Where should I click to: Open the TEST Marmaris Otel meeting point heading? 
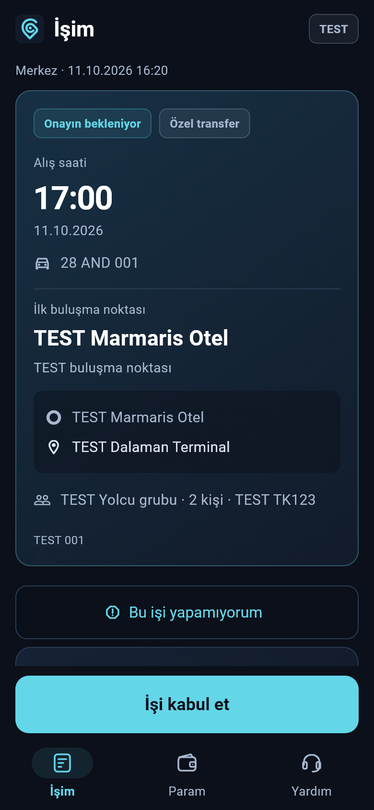tap(131, 338)
